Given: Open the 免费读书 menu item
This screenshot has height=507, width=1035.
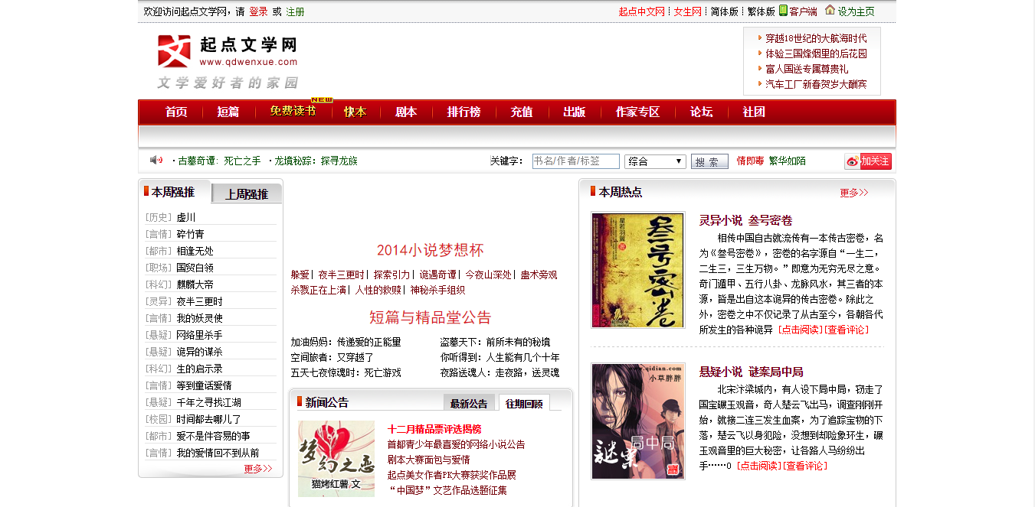Looking at the screenshot, I should [293, 112].
